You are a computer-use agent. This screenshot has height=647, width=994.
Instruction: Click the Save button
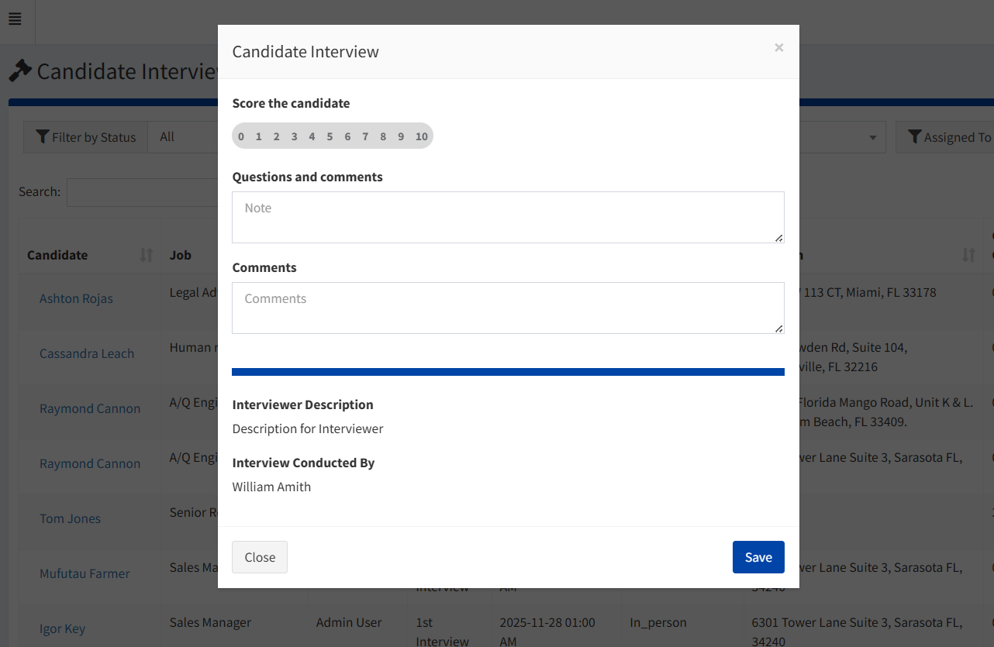pyautogui.click(x=758, y=557)
